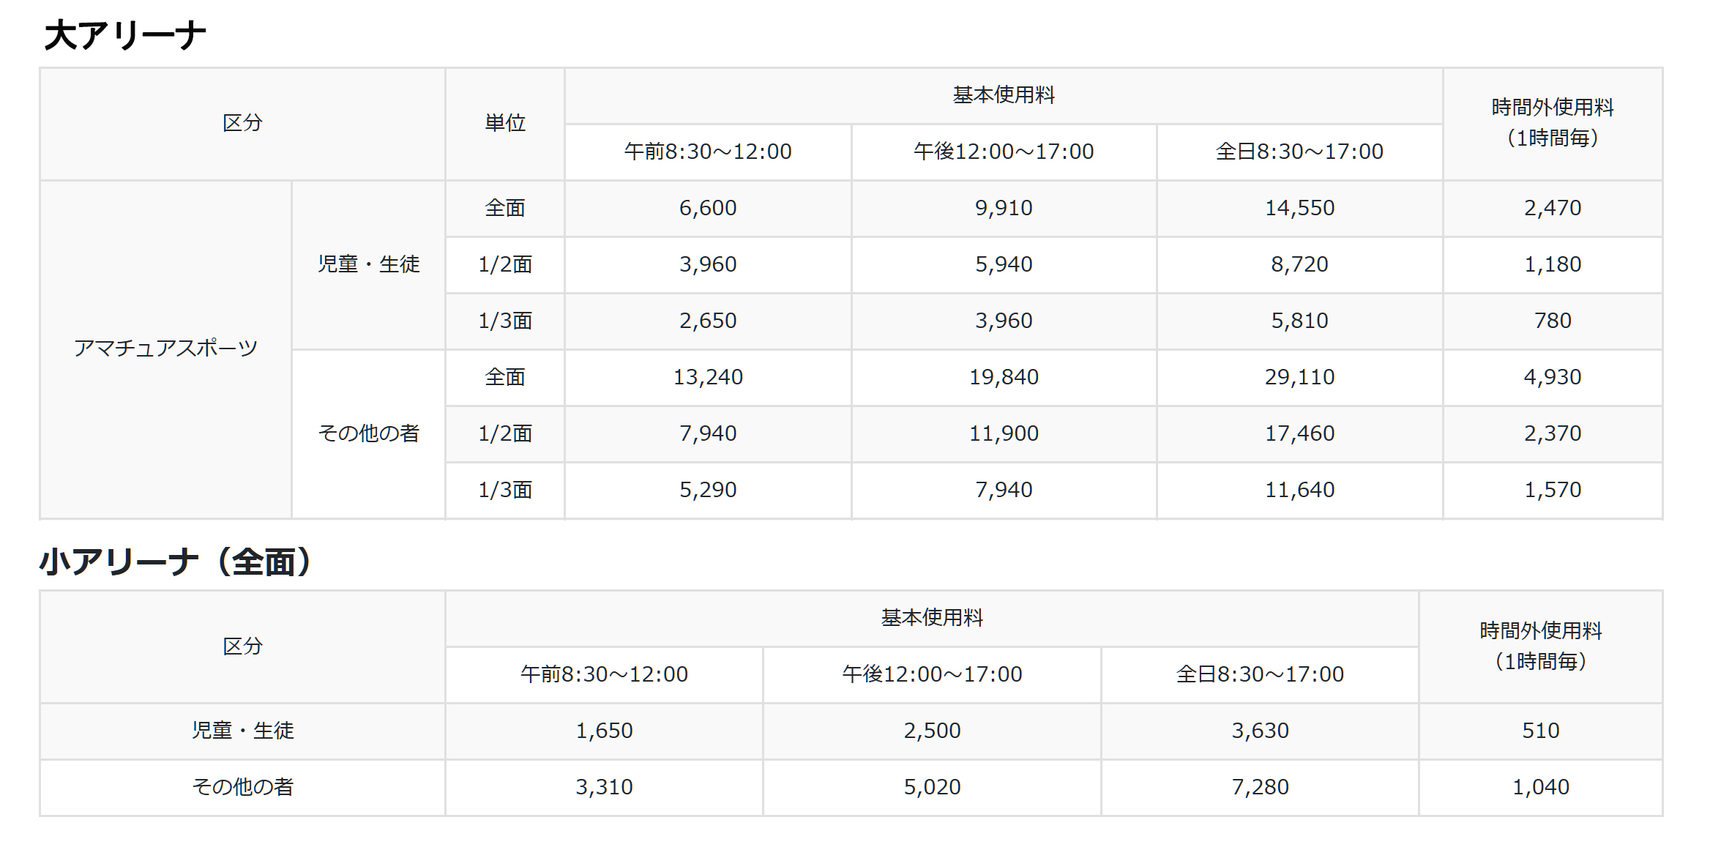The image size is (1710, 850).
Task: Select the 7,280 small arena all-day fee
Action: coord(1259,787)
